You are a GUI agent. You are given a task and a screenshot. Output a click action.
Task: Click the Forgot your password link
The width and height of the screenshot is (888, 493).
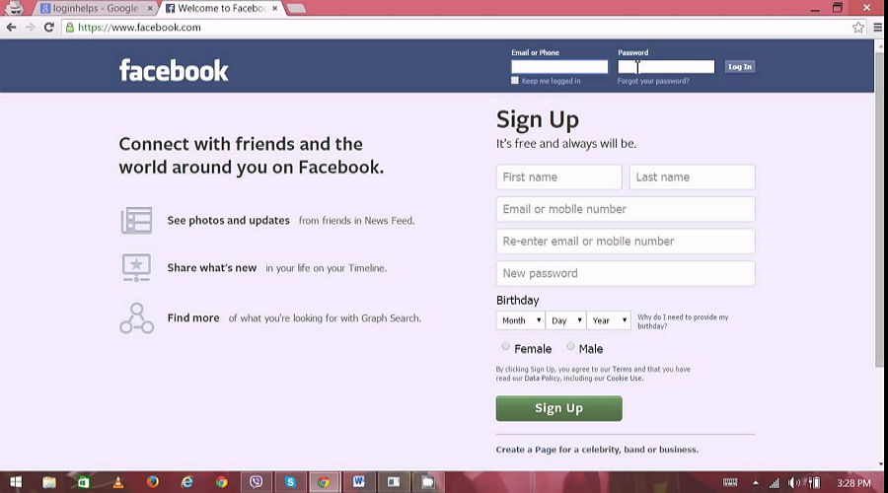[x=653, y=81]
